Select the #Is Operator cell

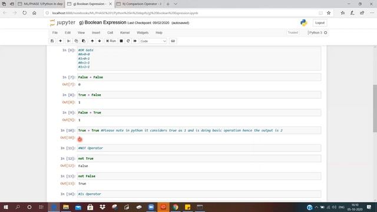coord(199,194)
